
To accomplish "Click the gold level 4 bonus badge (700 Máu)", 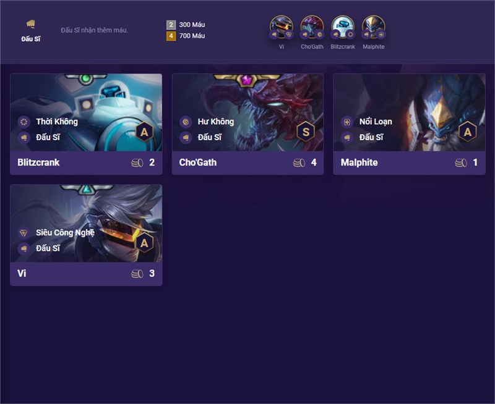I will [x=171, y=36].
